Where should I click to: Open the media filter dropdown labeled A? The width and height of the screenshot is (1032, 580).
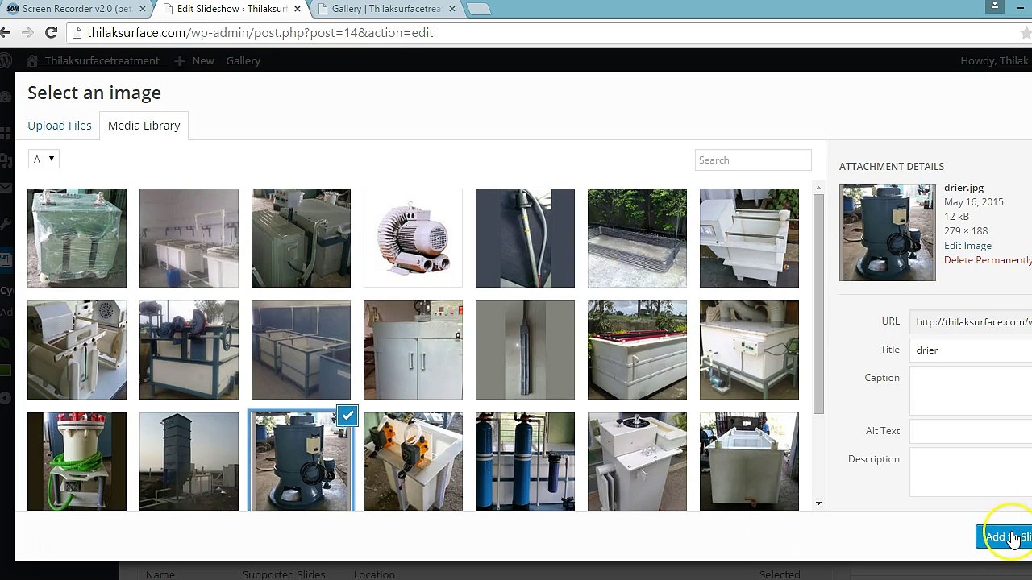44,159
